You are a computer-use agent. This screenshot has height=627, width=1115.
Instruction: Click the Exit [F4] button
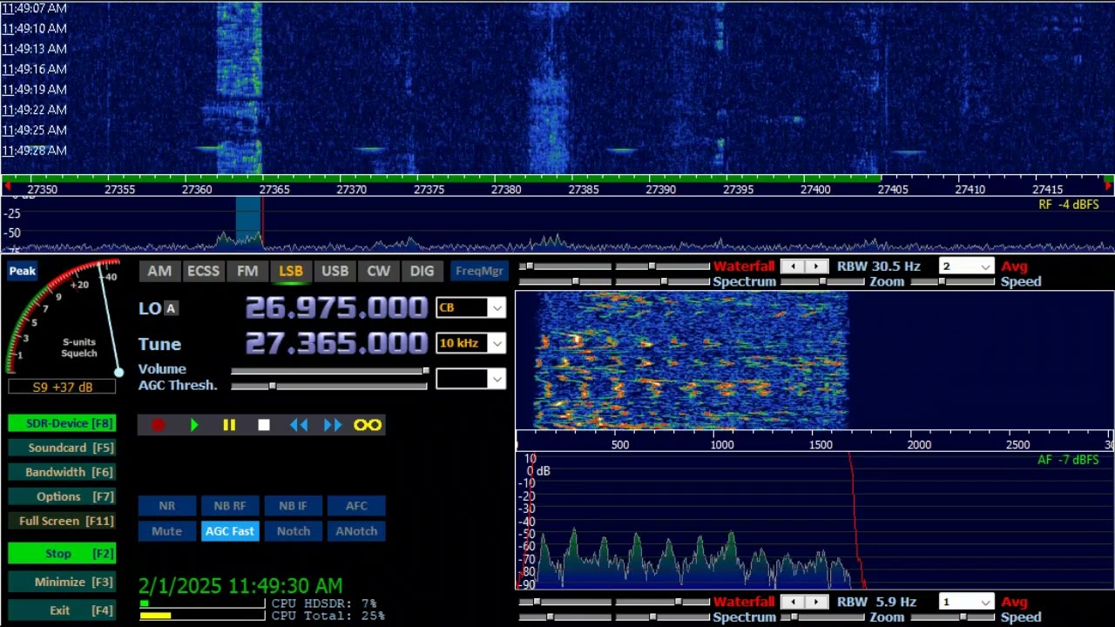(62, 610)
